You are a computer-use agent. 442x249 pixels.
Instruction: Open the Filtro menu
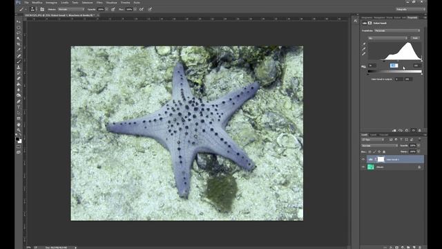pyautogui.click(x=99, y=3)
